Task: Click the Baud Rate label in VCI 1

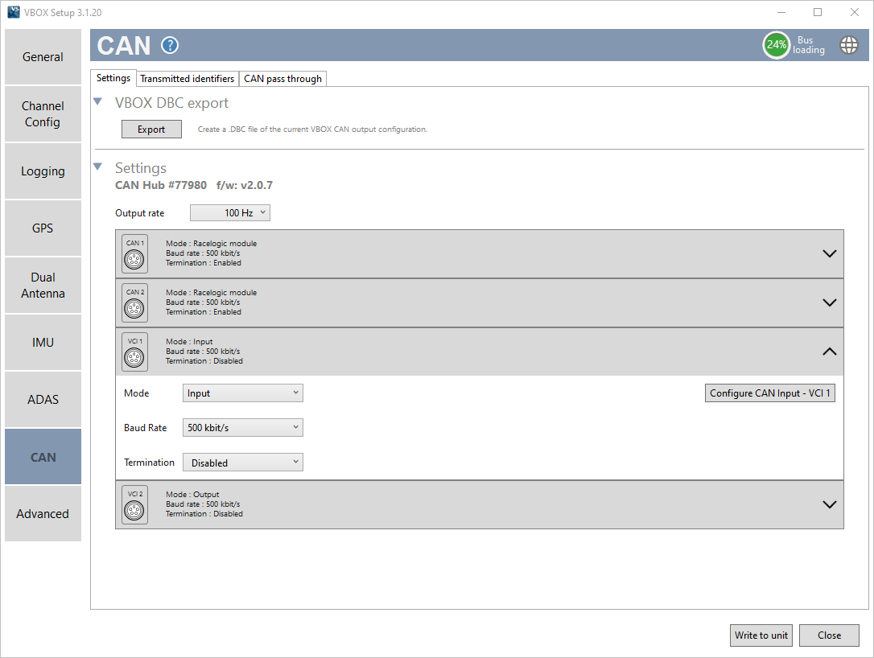Action: click(145, 428)
